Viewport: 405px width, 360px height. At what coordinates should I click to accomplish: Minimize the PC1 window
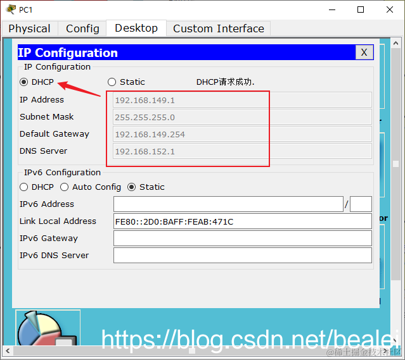point(332,9)
